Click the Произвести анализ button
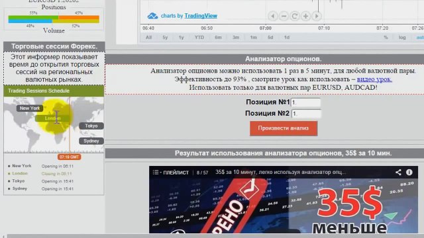Screen dimensions: 424x238 [284, 128]
